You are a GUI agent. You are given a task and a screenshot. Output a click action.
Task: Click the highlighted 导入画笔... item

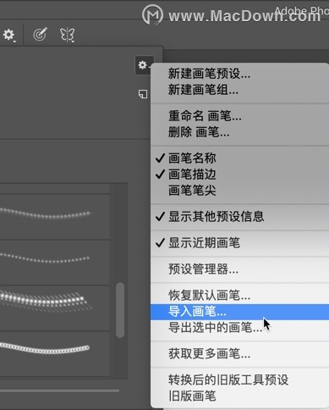(239, 312)
